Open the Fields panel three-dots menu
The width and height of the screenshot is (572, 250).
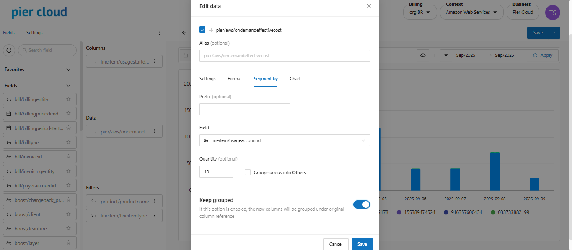[x=159, y=33]
